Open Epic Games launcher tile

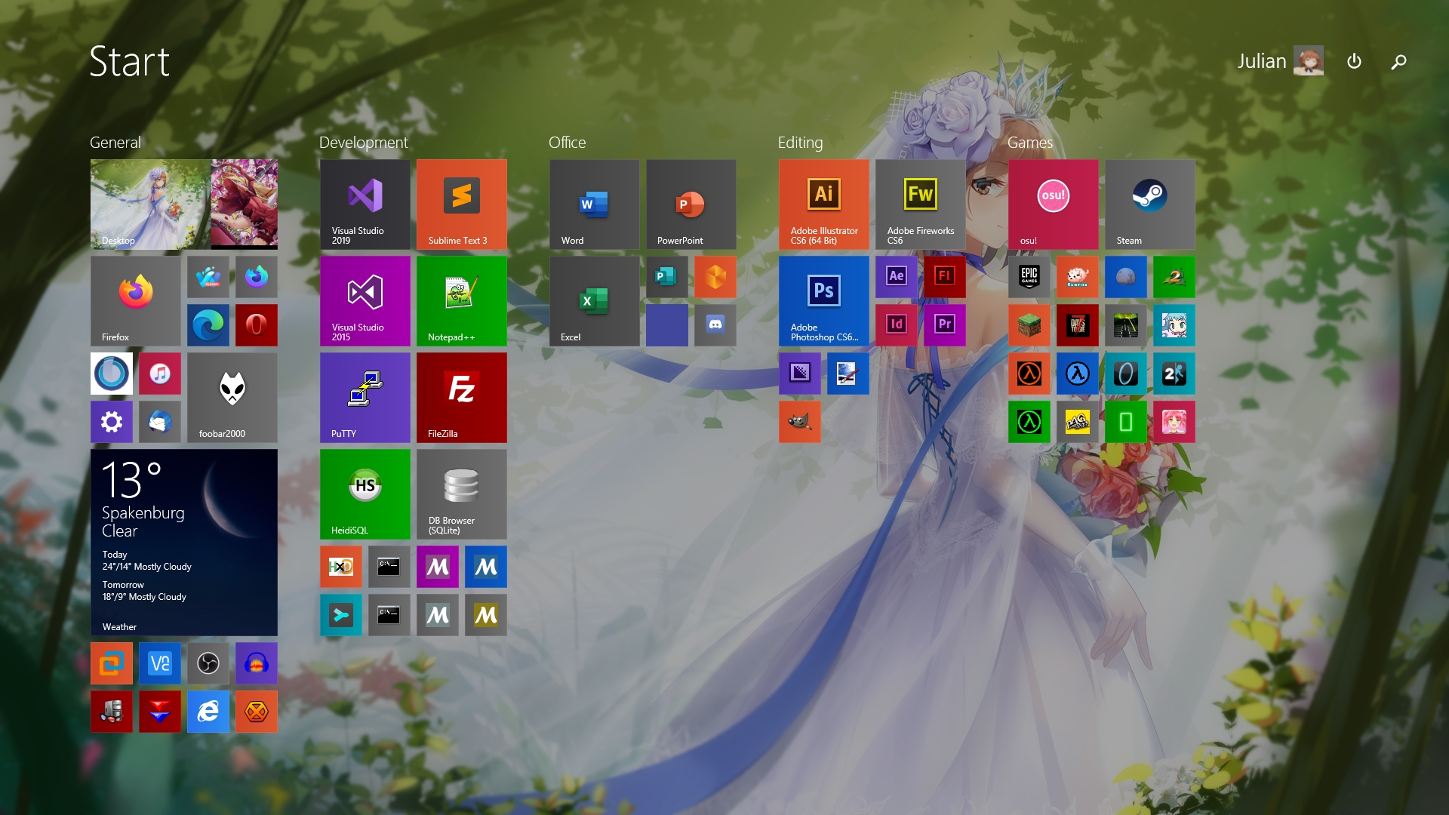(x=1029, y=277)
